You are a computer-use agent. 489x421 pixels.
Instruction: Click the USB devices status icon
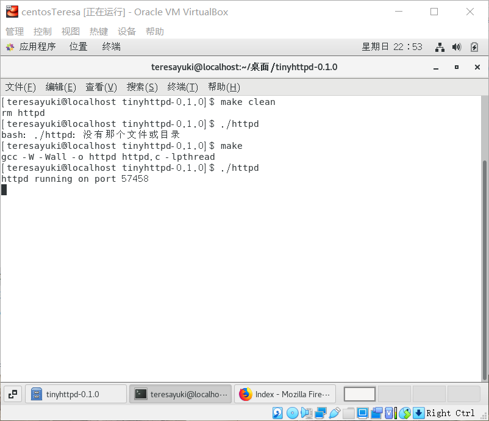[335, 412]
